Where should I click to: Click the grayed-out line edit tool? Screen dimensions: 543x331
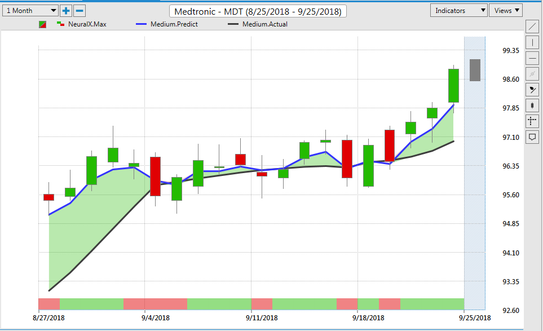point(532,74)
